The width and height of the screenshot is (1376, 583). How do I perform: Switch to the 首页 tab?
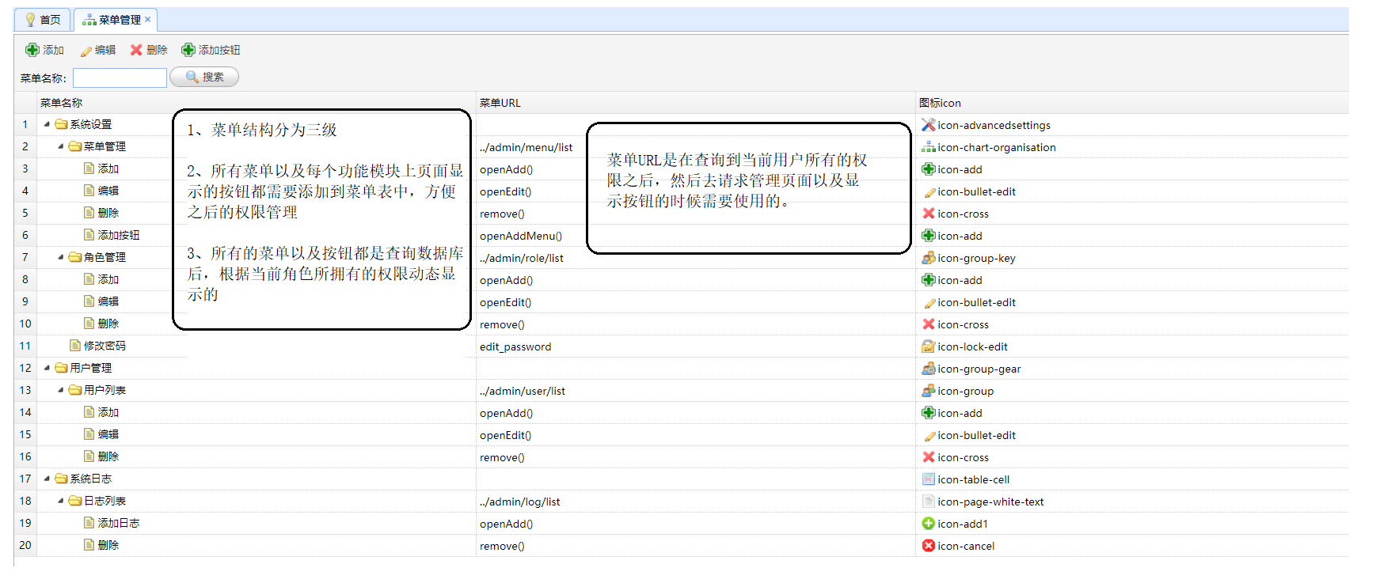point(43,20)
